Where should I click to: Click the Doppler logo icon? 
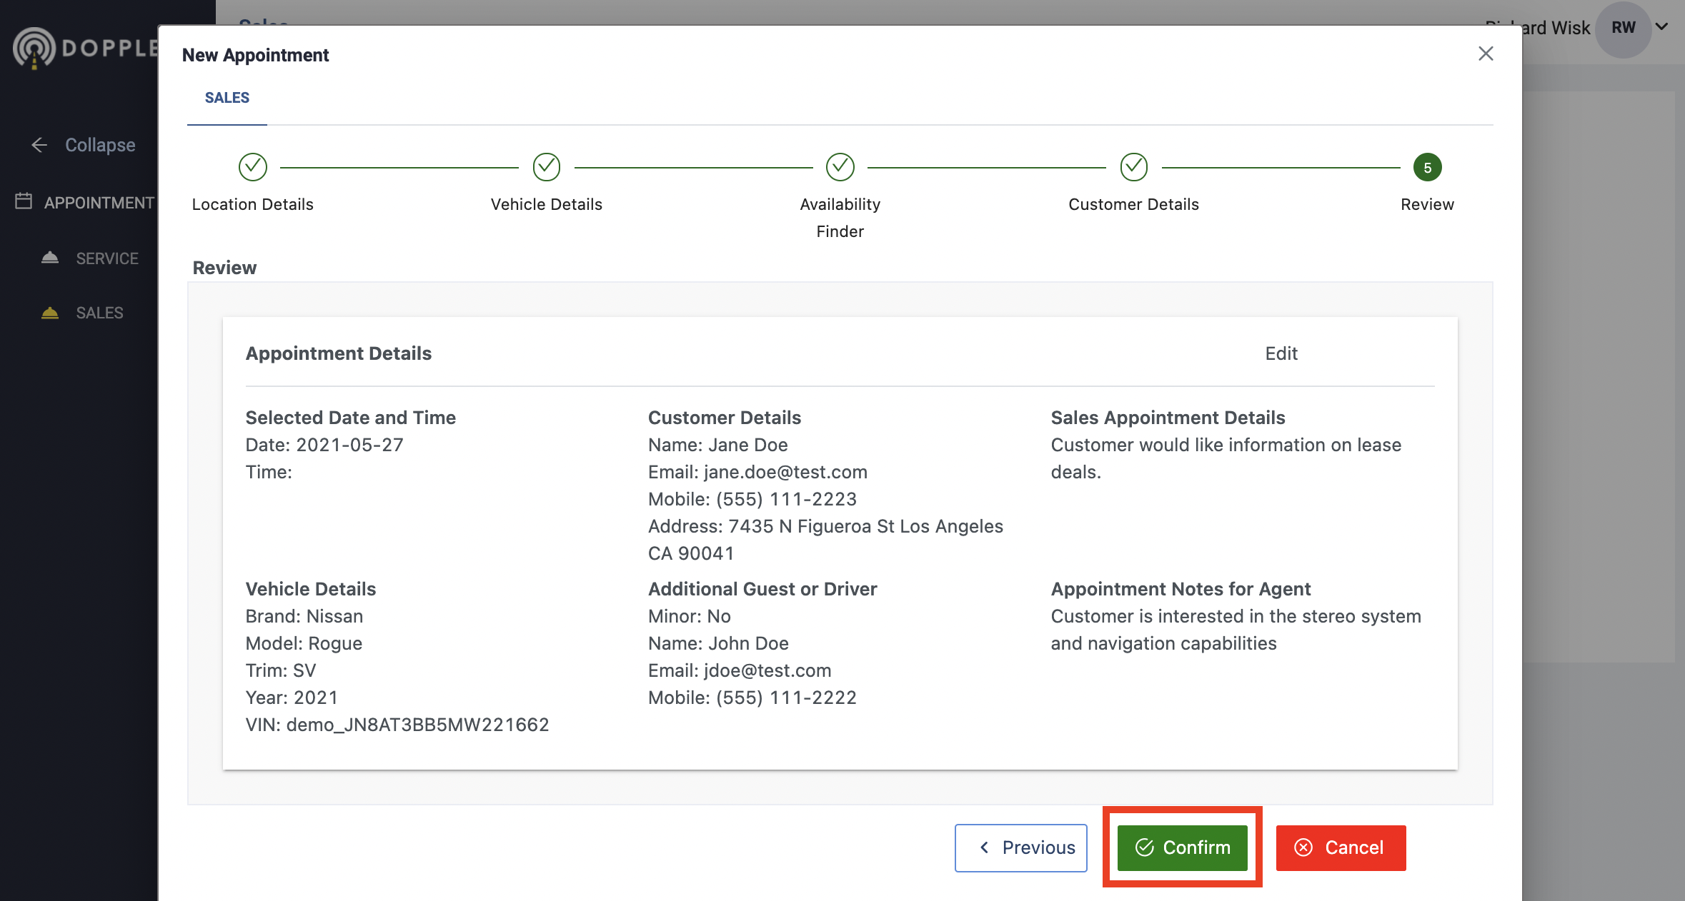point(34,48)
